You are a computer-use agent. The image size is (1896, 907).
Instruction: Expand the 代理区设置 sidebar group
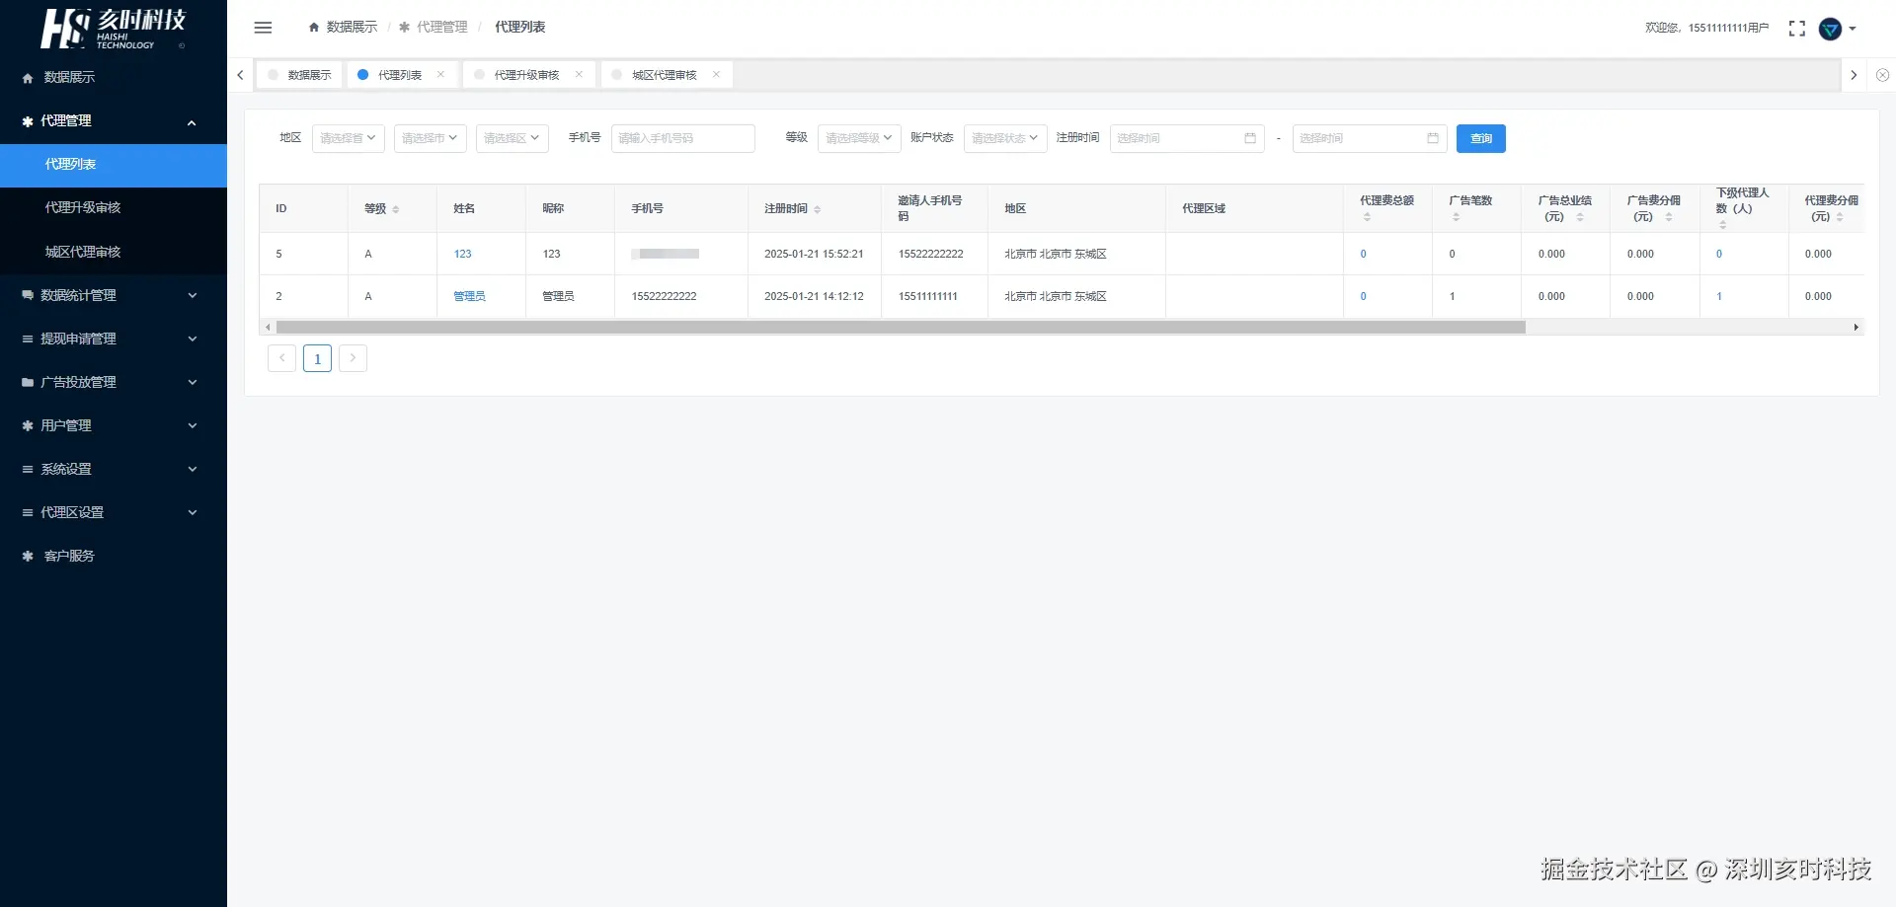[114, 512]
